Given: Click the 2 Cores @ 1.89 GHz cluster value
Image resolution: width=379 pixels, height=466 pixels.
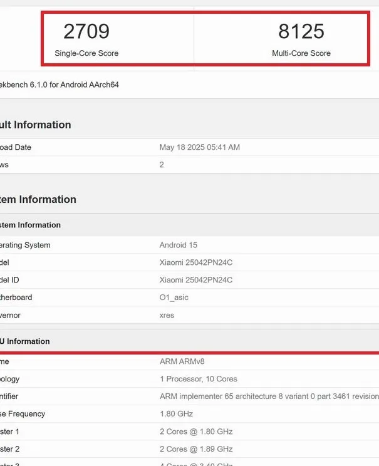Looking at the screenshot, I should (x=196, y=449).
